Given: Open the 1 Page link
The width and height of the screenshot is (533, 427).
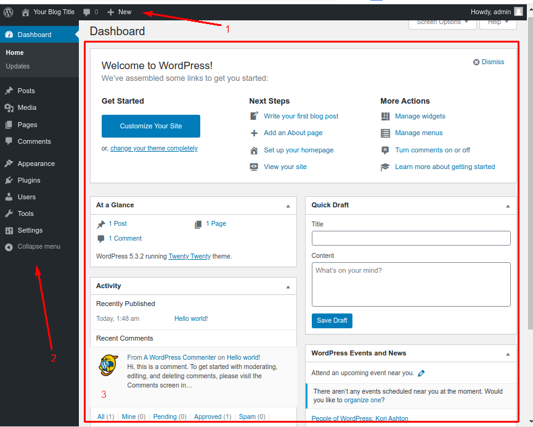Looking at the screenshot, I should pyautogui.click(x=216, y=224).
